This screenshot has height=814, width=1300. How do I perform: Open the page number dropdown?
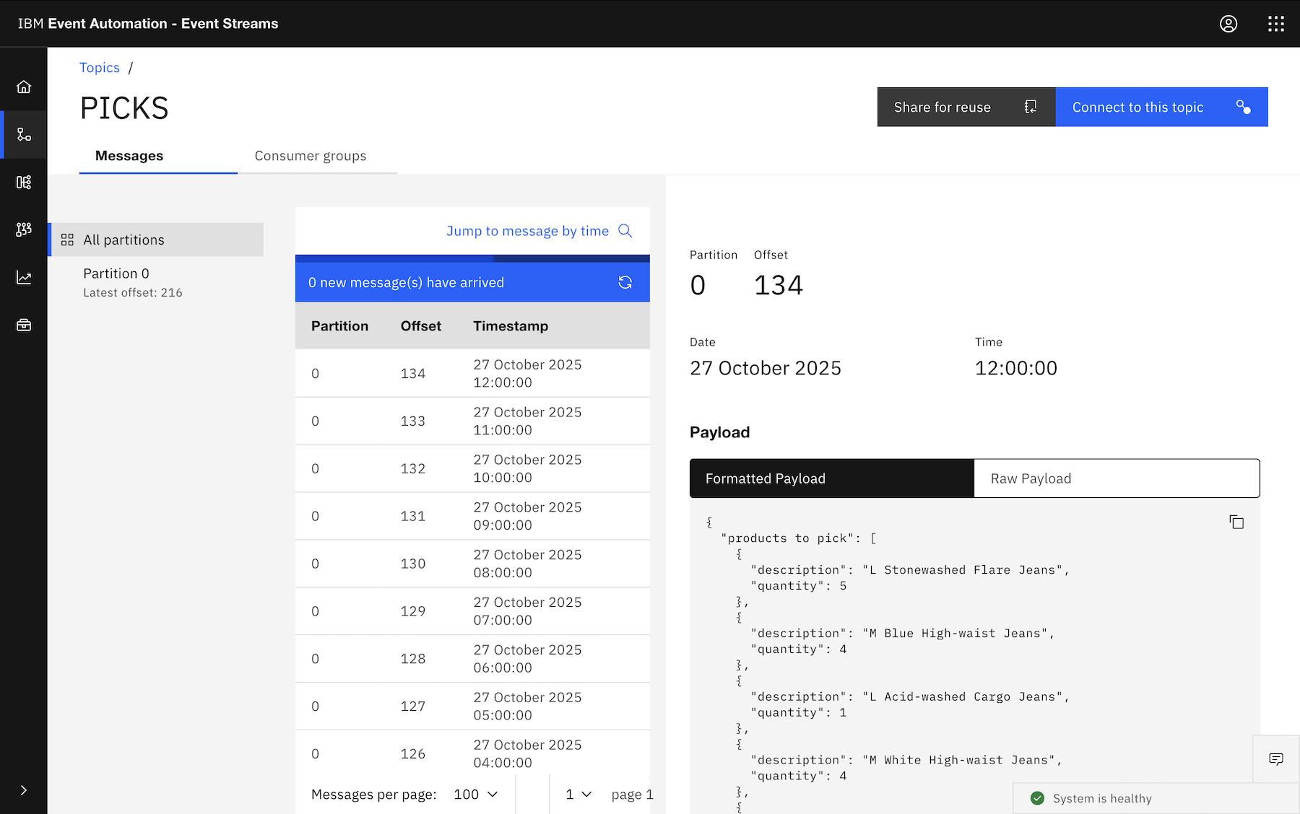coord(578,795)
